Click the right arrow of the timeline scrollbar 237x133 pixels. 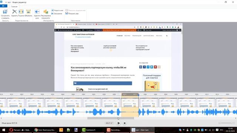click(x=236, y=118)
